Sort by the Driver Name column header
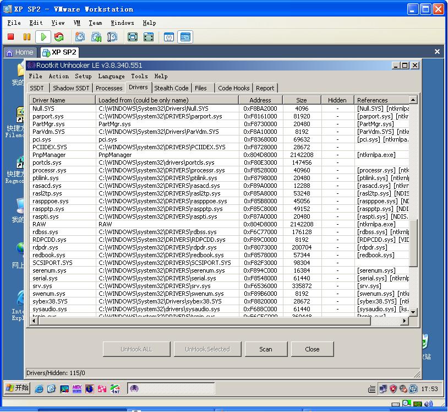This screenshot has width=448, height=412. (x=63, y=100)
